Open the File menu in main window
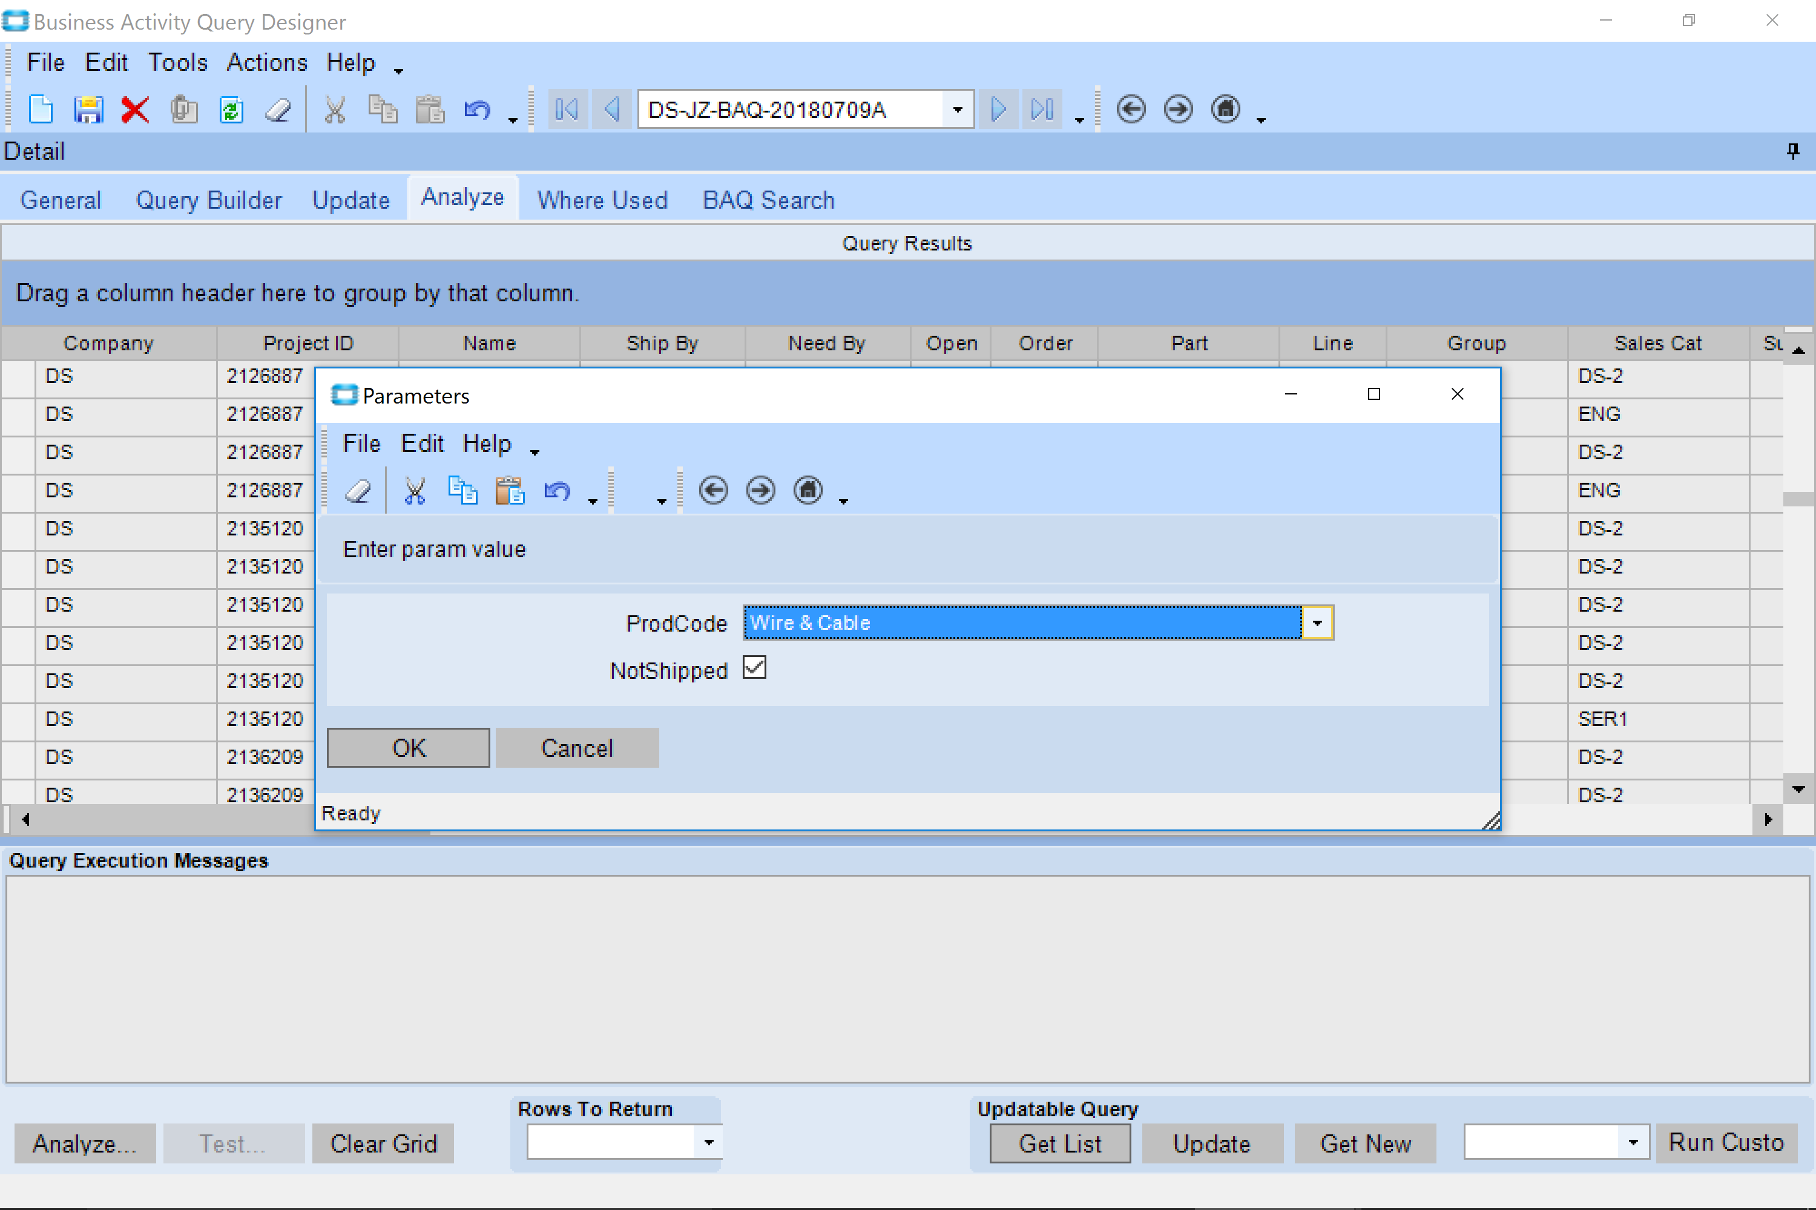The height and width of the screenshot is (1210, 1816). point(45,62)
